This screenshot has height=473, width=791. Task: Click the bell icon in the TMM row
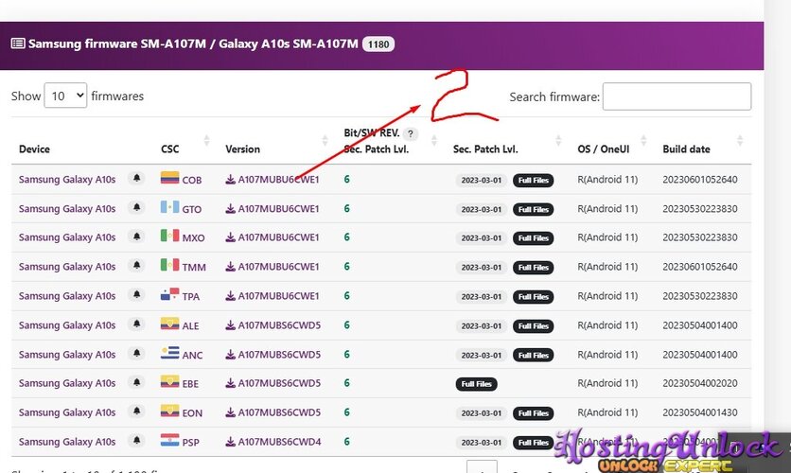pyautogui.click(x=136, y=265)
